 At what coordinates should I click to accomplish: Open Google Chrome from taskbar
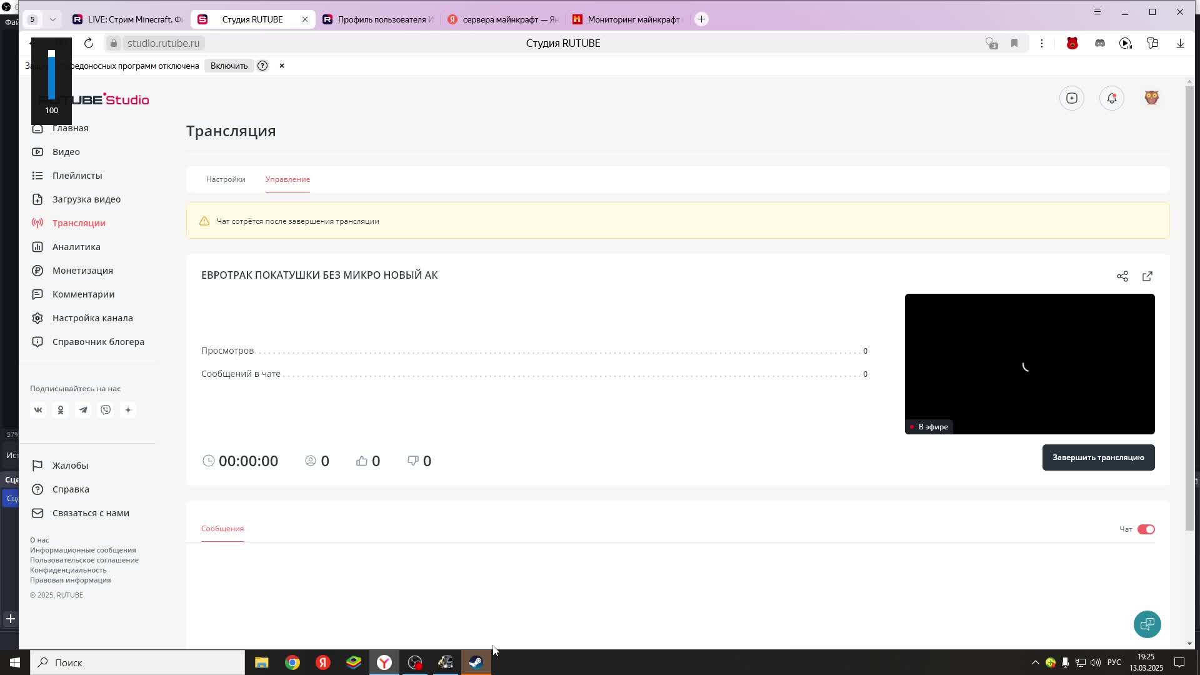click(292, 662)
